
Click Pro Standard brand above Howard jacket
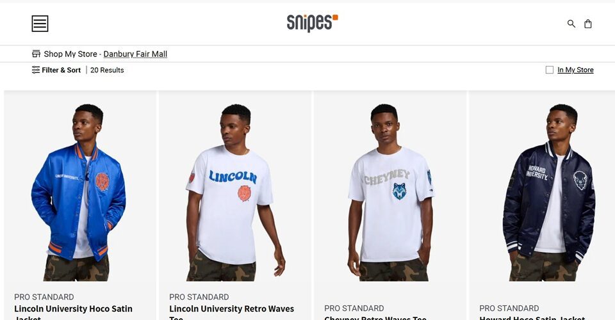[509, 308]
